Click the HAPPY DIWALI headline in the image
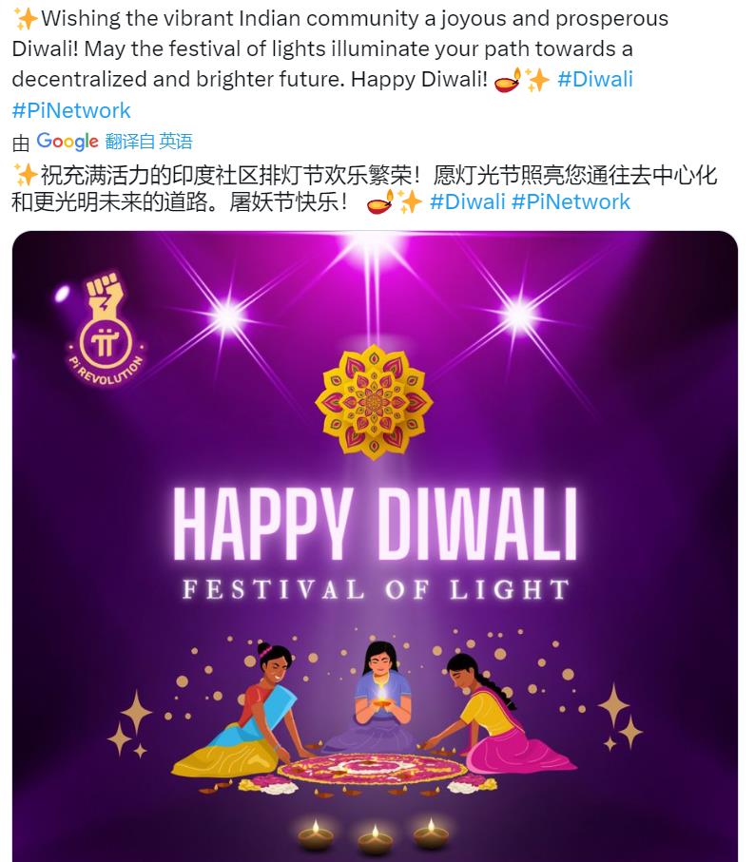The width and height of the screenshot is (755, 862). pyautogui.click(x=375, y=524)
